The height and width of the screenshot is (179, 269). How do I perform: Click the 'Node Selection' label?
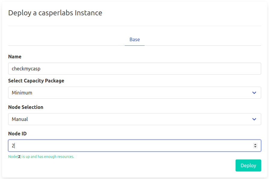pos(26,107)
